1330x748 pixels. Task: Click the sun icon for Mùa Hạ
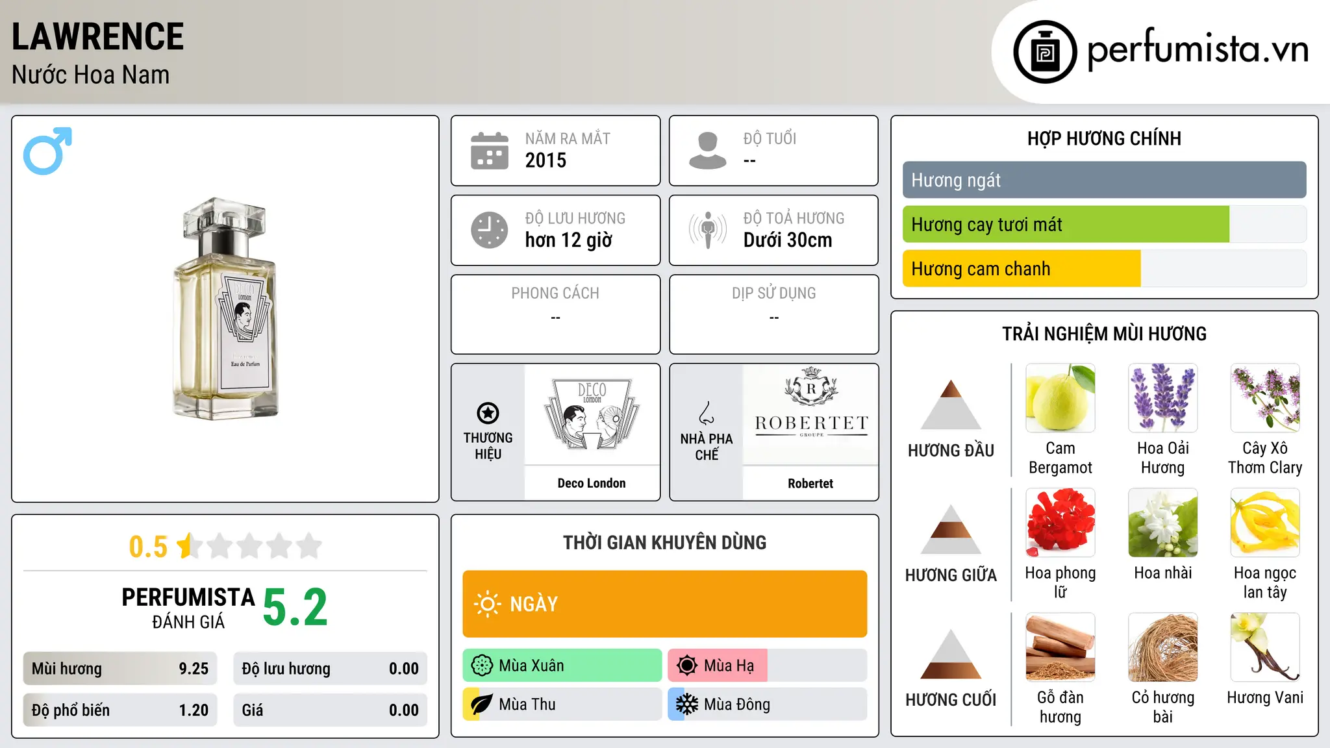pos(687,666)
